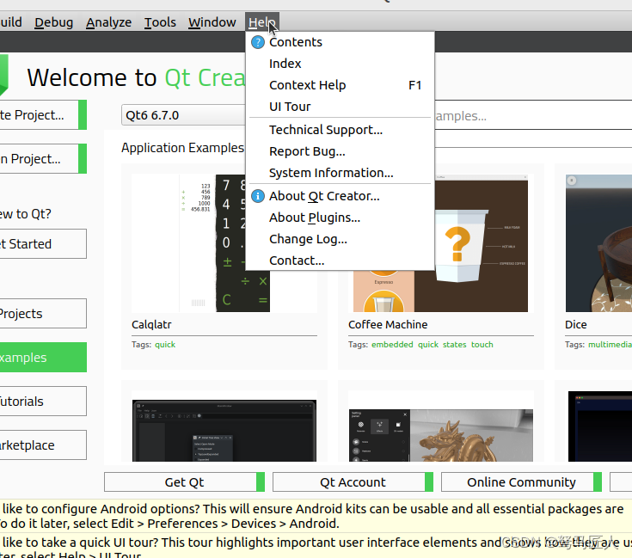Screen dimensions: 632x558
Task: Select Report Bug menu item
Action: click(340, 151)
